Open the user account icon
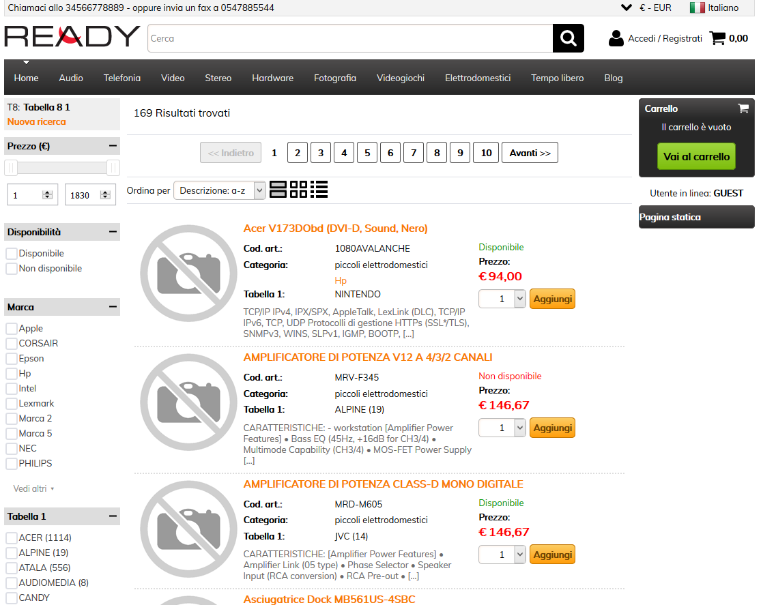 coord(616,38)
